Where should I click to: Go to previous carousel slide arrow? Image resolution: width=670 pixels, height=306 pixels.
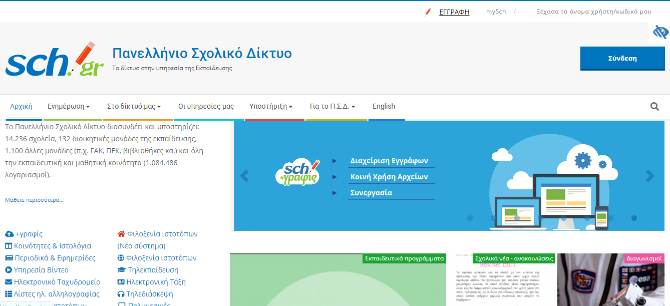(x=244, y=176)
